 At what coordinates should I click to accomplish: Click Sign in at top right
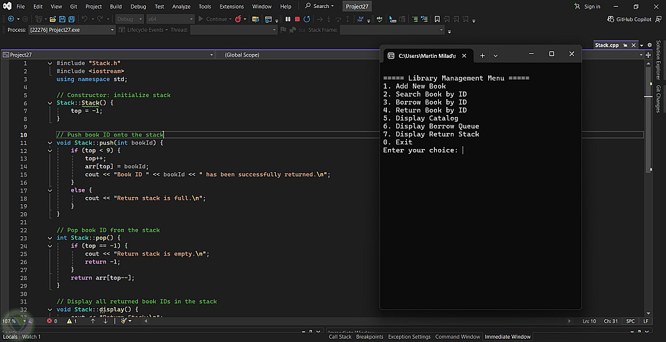(591, 7)
